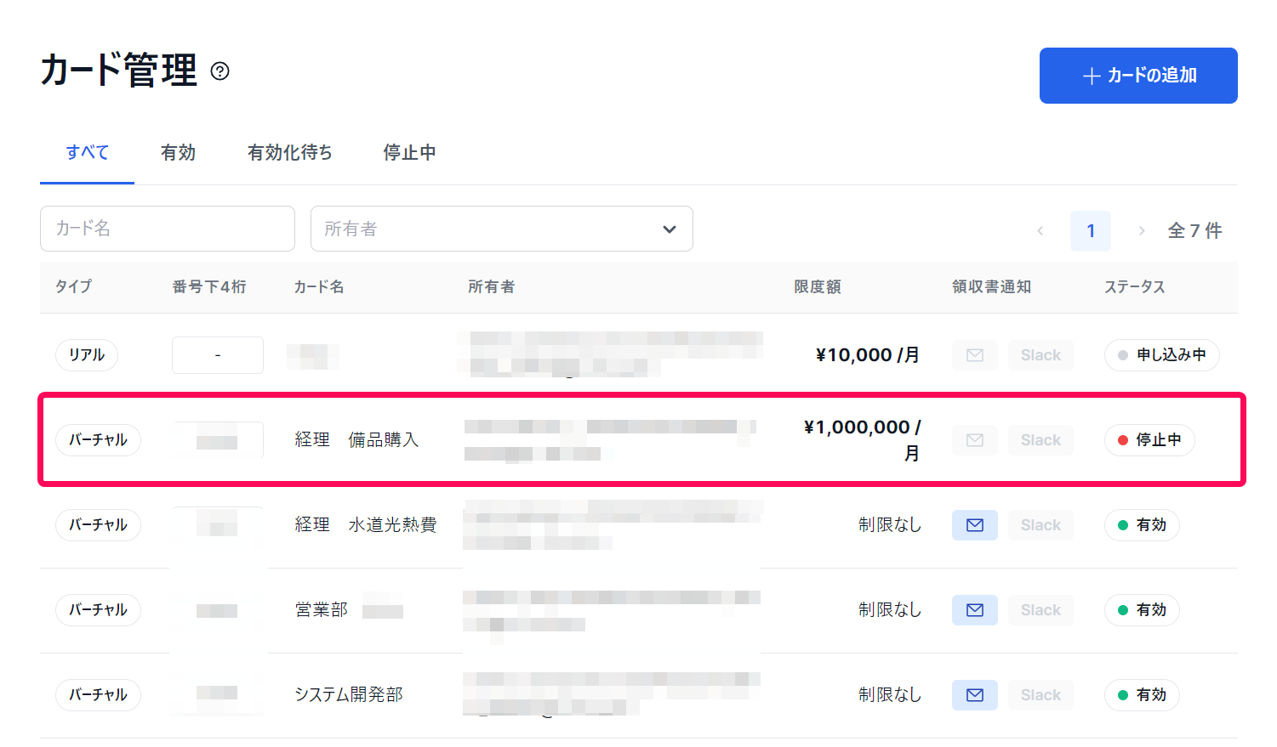Click the 所有者 column header
This screenshot has width=1277, height=747.
[x=492, y=287]
